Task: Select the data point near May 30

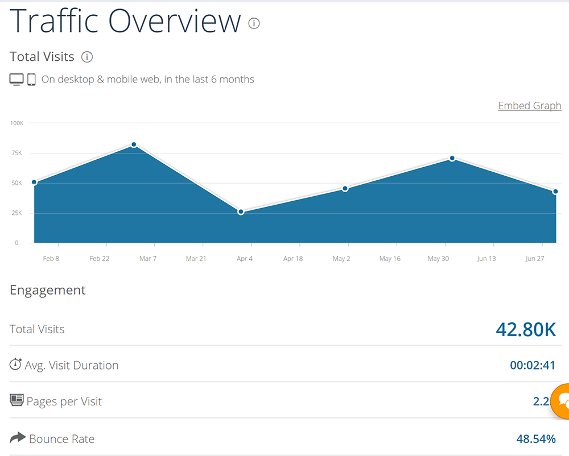Action: pos(452,159)
